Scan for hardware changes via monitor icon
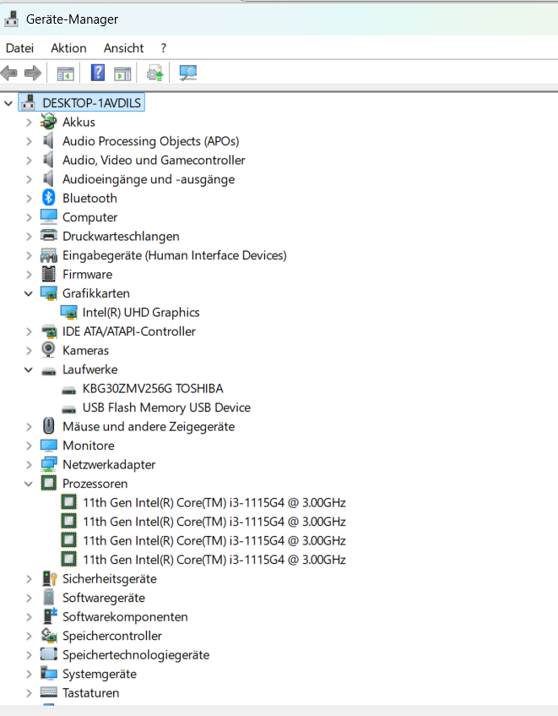The height and width of the screenshot is (716, 558). [x=187, y=73]
